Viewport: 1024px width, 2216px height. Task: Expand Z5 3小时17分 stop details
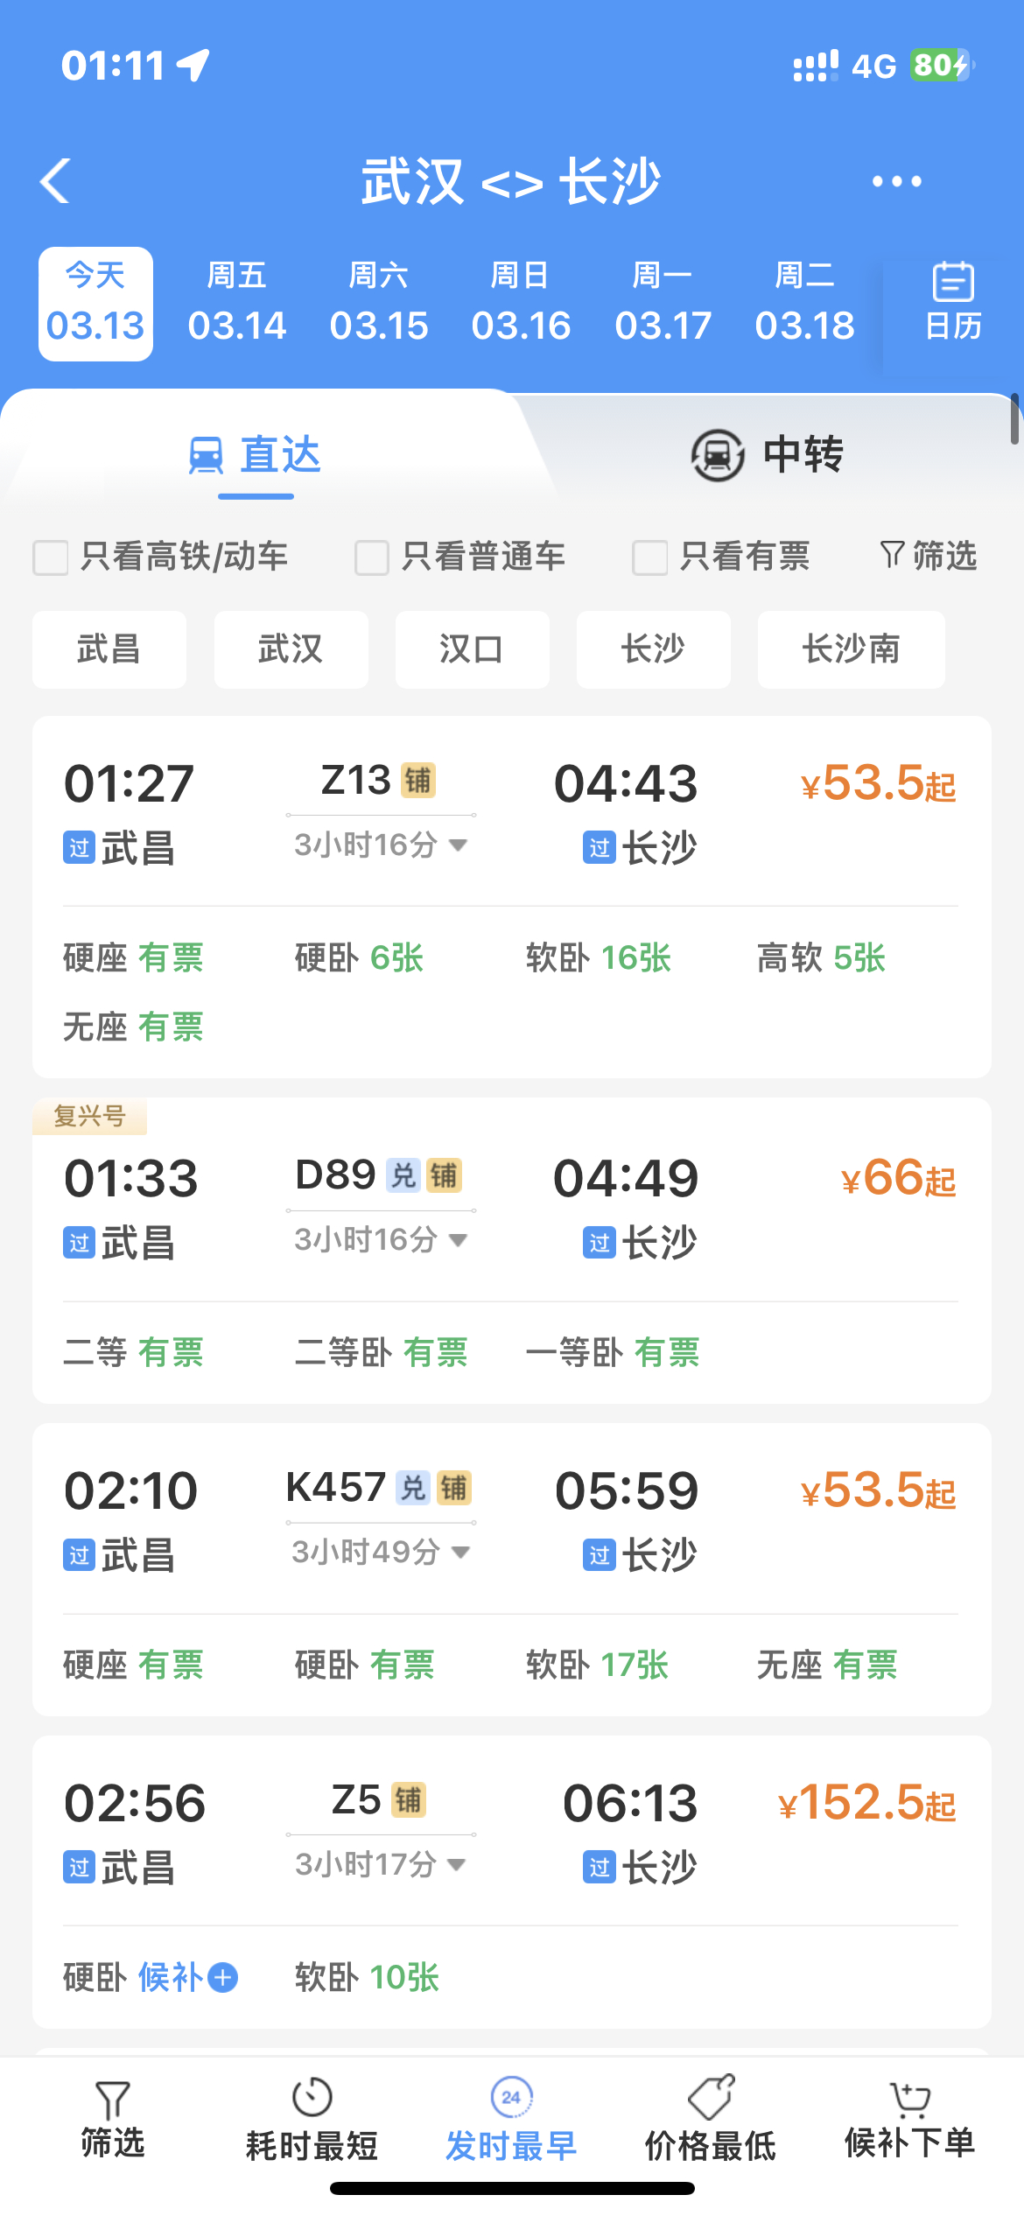pyautogui.click(x=381, y=1864)
